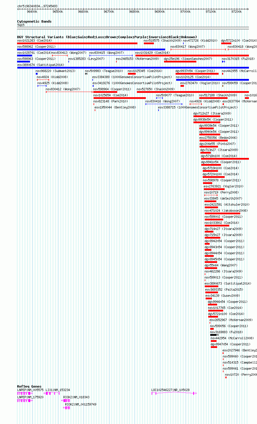
Task: Select the LOC102546227 NR_105028 gene
Action: coord(174,393)
